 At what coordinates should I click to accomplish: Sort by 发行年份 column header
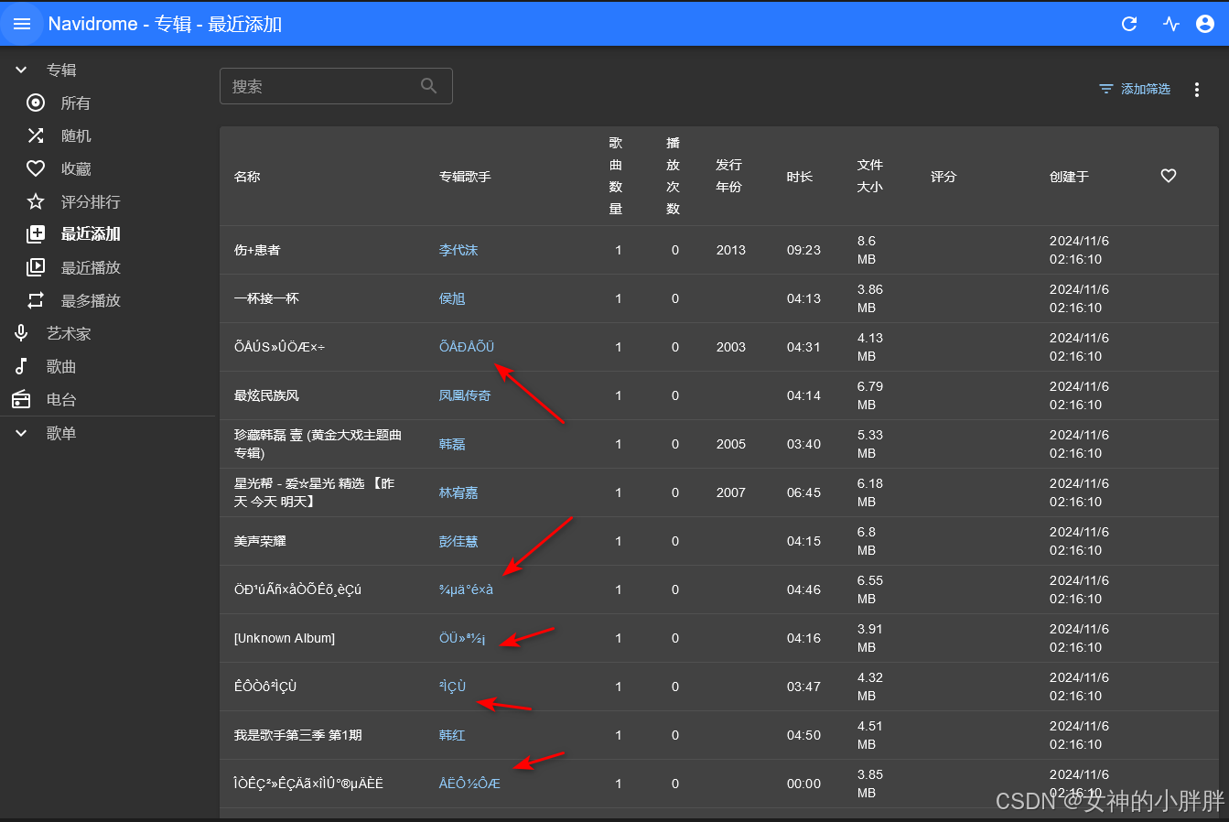click(728, 176)
